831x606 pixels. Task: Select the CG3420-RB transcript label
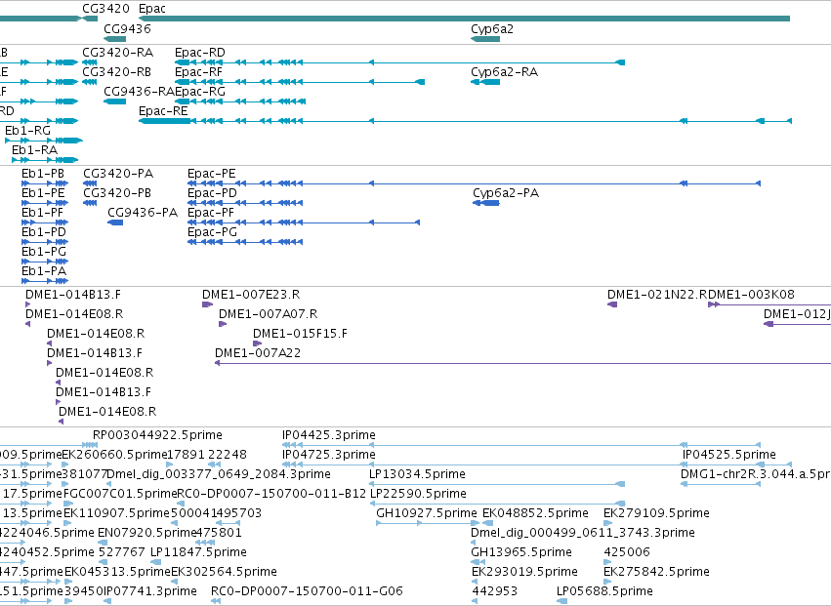click(x=116, y=71)
